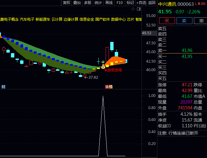Click indicator spike peak at 1.00
The image size is (207, 158).
(103, 96)
